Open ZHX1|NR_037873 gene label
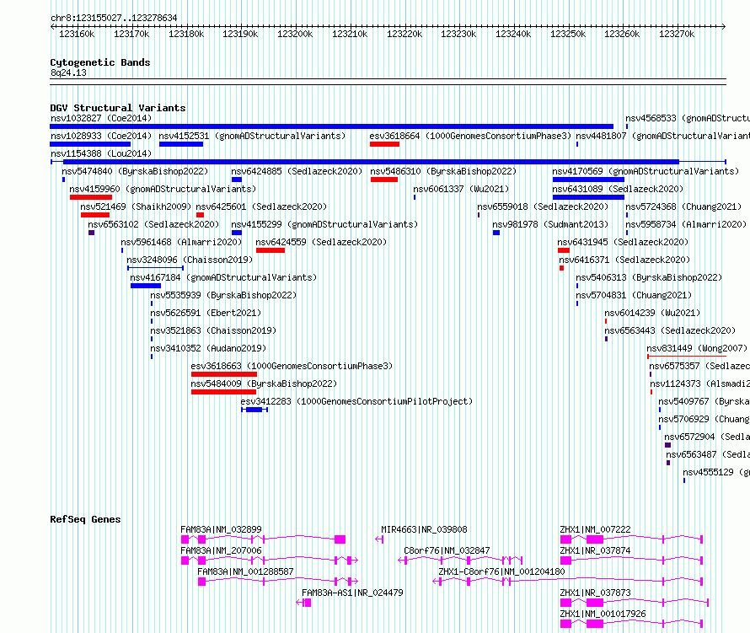The image size is (750, 633). 595,593
